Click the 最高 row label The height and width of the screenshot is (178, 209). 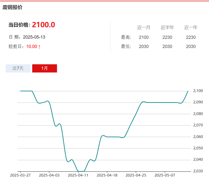(x=126, y=37)
